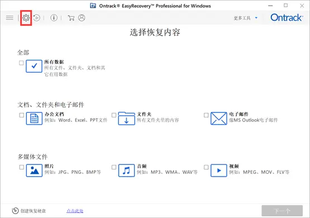
Task: Click the shopping cart icon
Action: click(71, 18)
